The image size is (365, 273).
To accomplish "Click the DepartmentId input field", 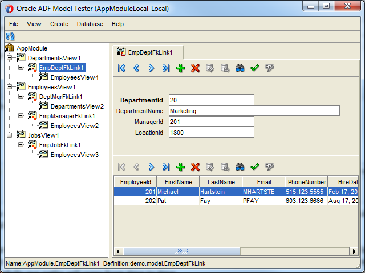I will click(212, 100).
